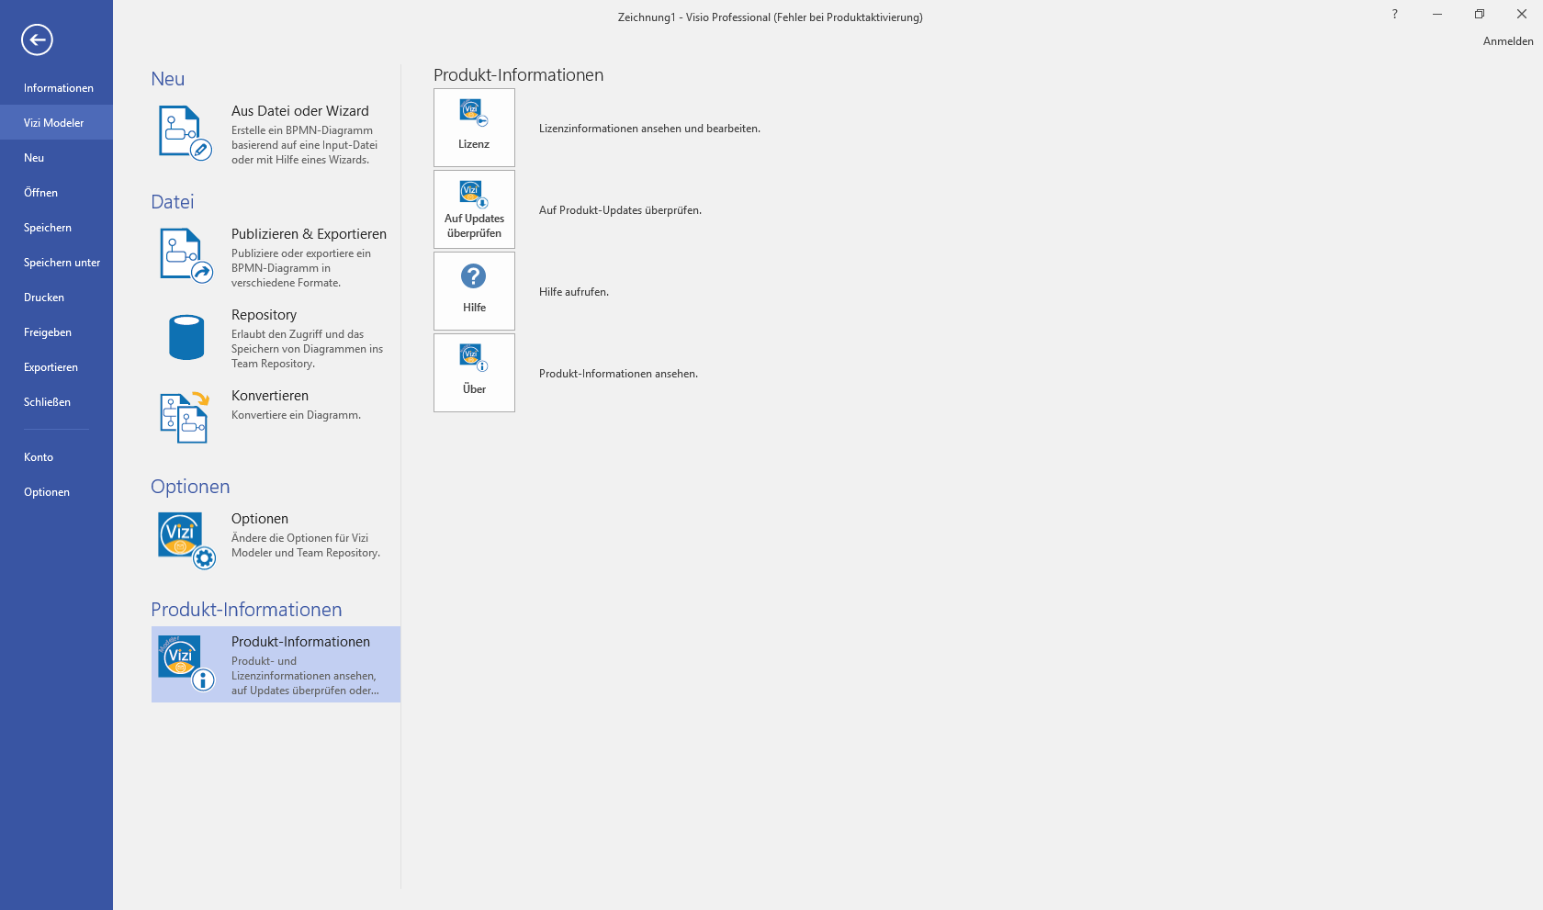Choose Öffnen in the sidebar
Viewport: 1543px width, 910px height.
tap(56, 193)
